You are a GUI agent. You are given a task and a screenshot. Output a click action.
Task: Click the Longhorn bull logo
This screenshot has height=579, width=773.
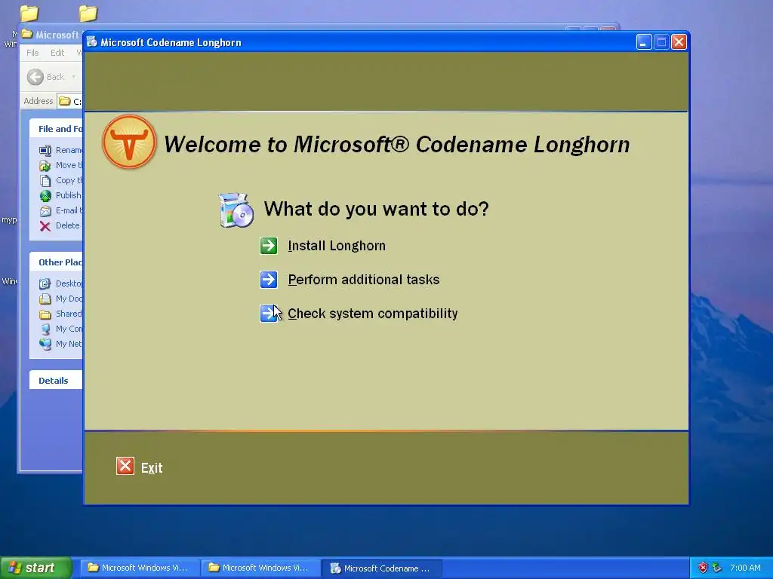point(129,142)
